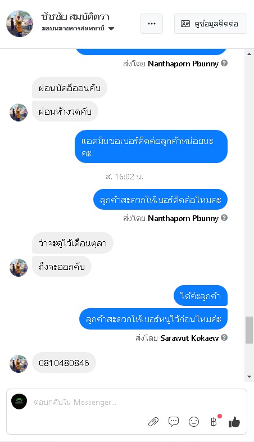Click the ดูข้อมูลติดต่อ contact info button

point(211,24)
